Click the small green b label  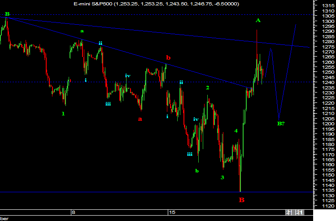coord(197,171)
